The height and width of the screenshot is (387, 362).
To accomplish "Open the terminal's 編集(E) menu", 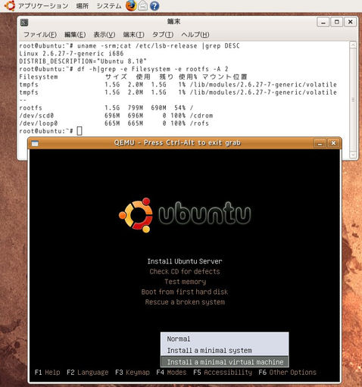I will click(75, 35).
